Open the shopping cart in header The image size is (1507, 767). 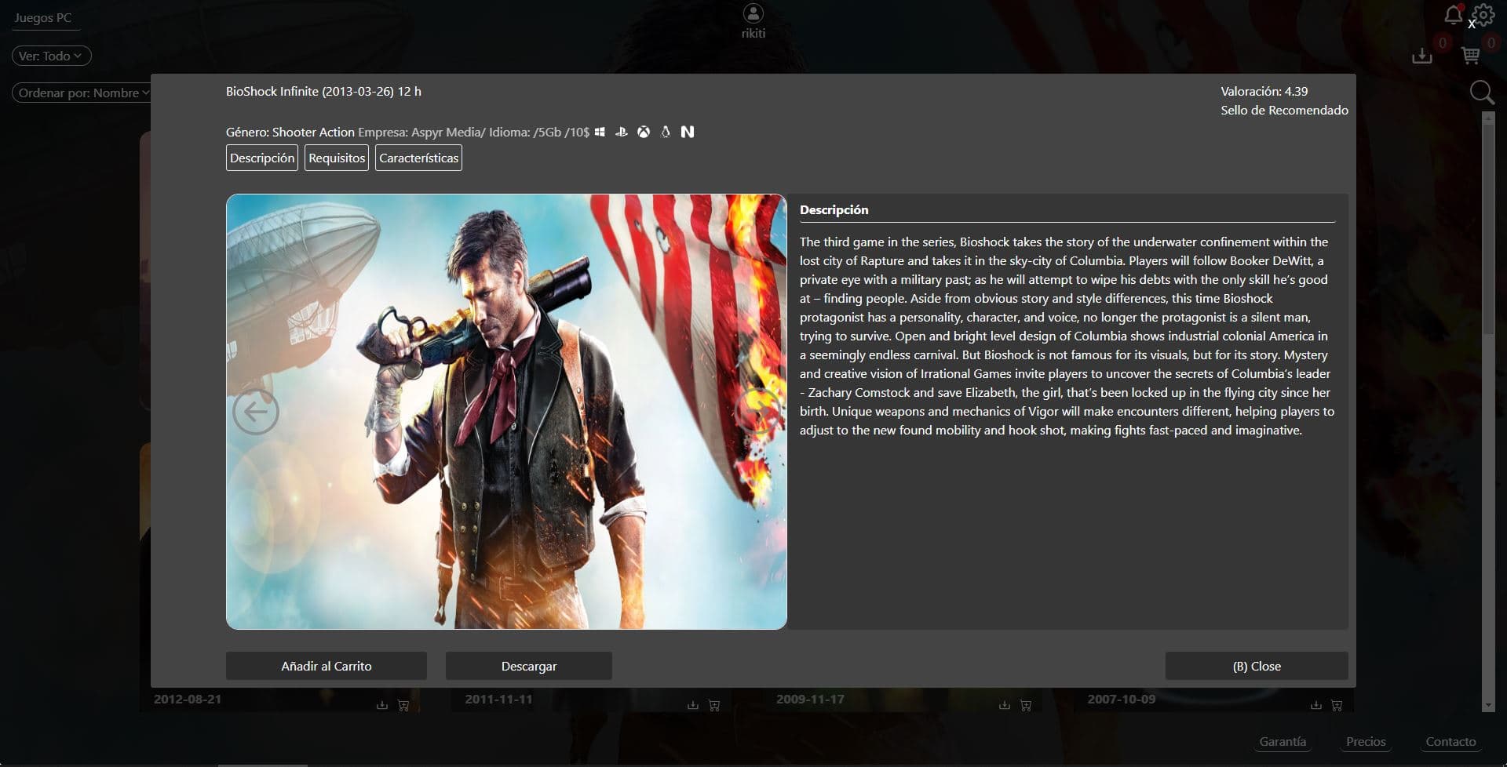[x=1470, y=56]
